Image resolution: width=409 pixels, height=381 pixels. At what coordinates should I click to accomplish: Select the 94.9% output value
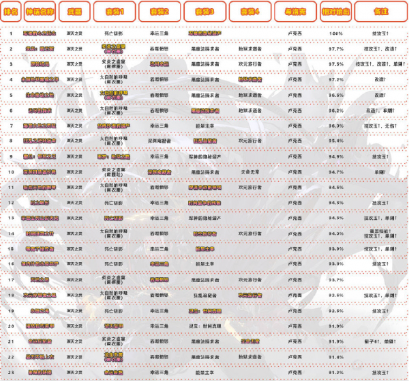click(x=336, y=156)
